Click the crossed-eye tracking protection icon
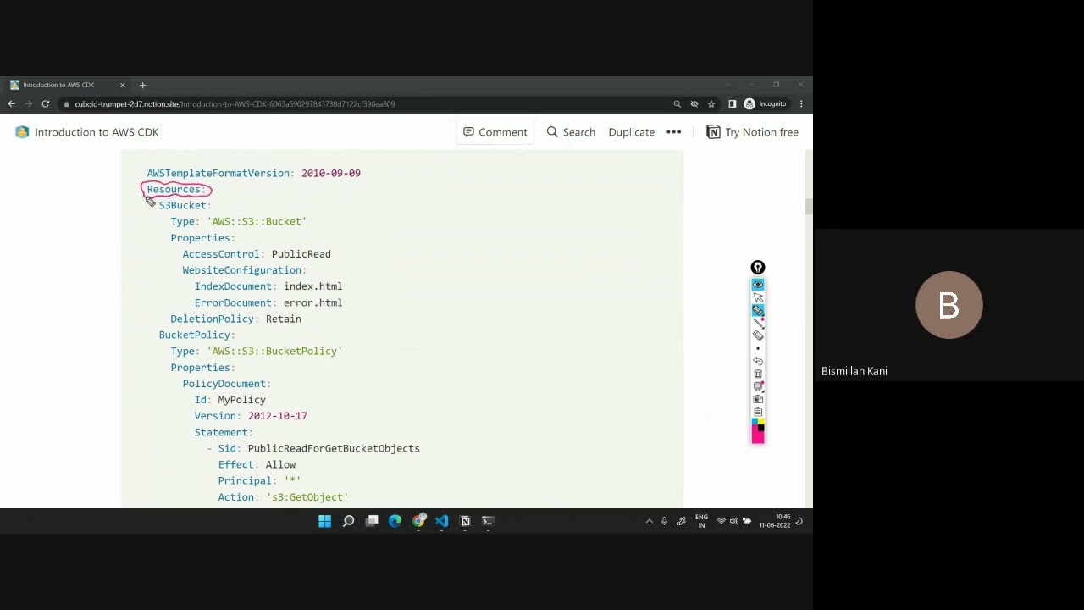Image resolution: width=1084 pixels, height=610 pixels. [694, 103]
